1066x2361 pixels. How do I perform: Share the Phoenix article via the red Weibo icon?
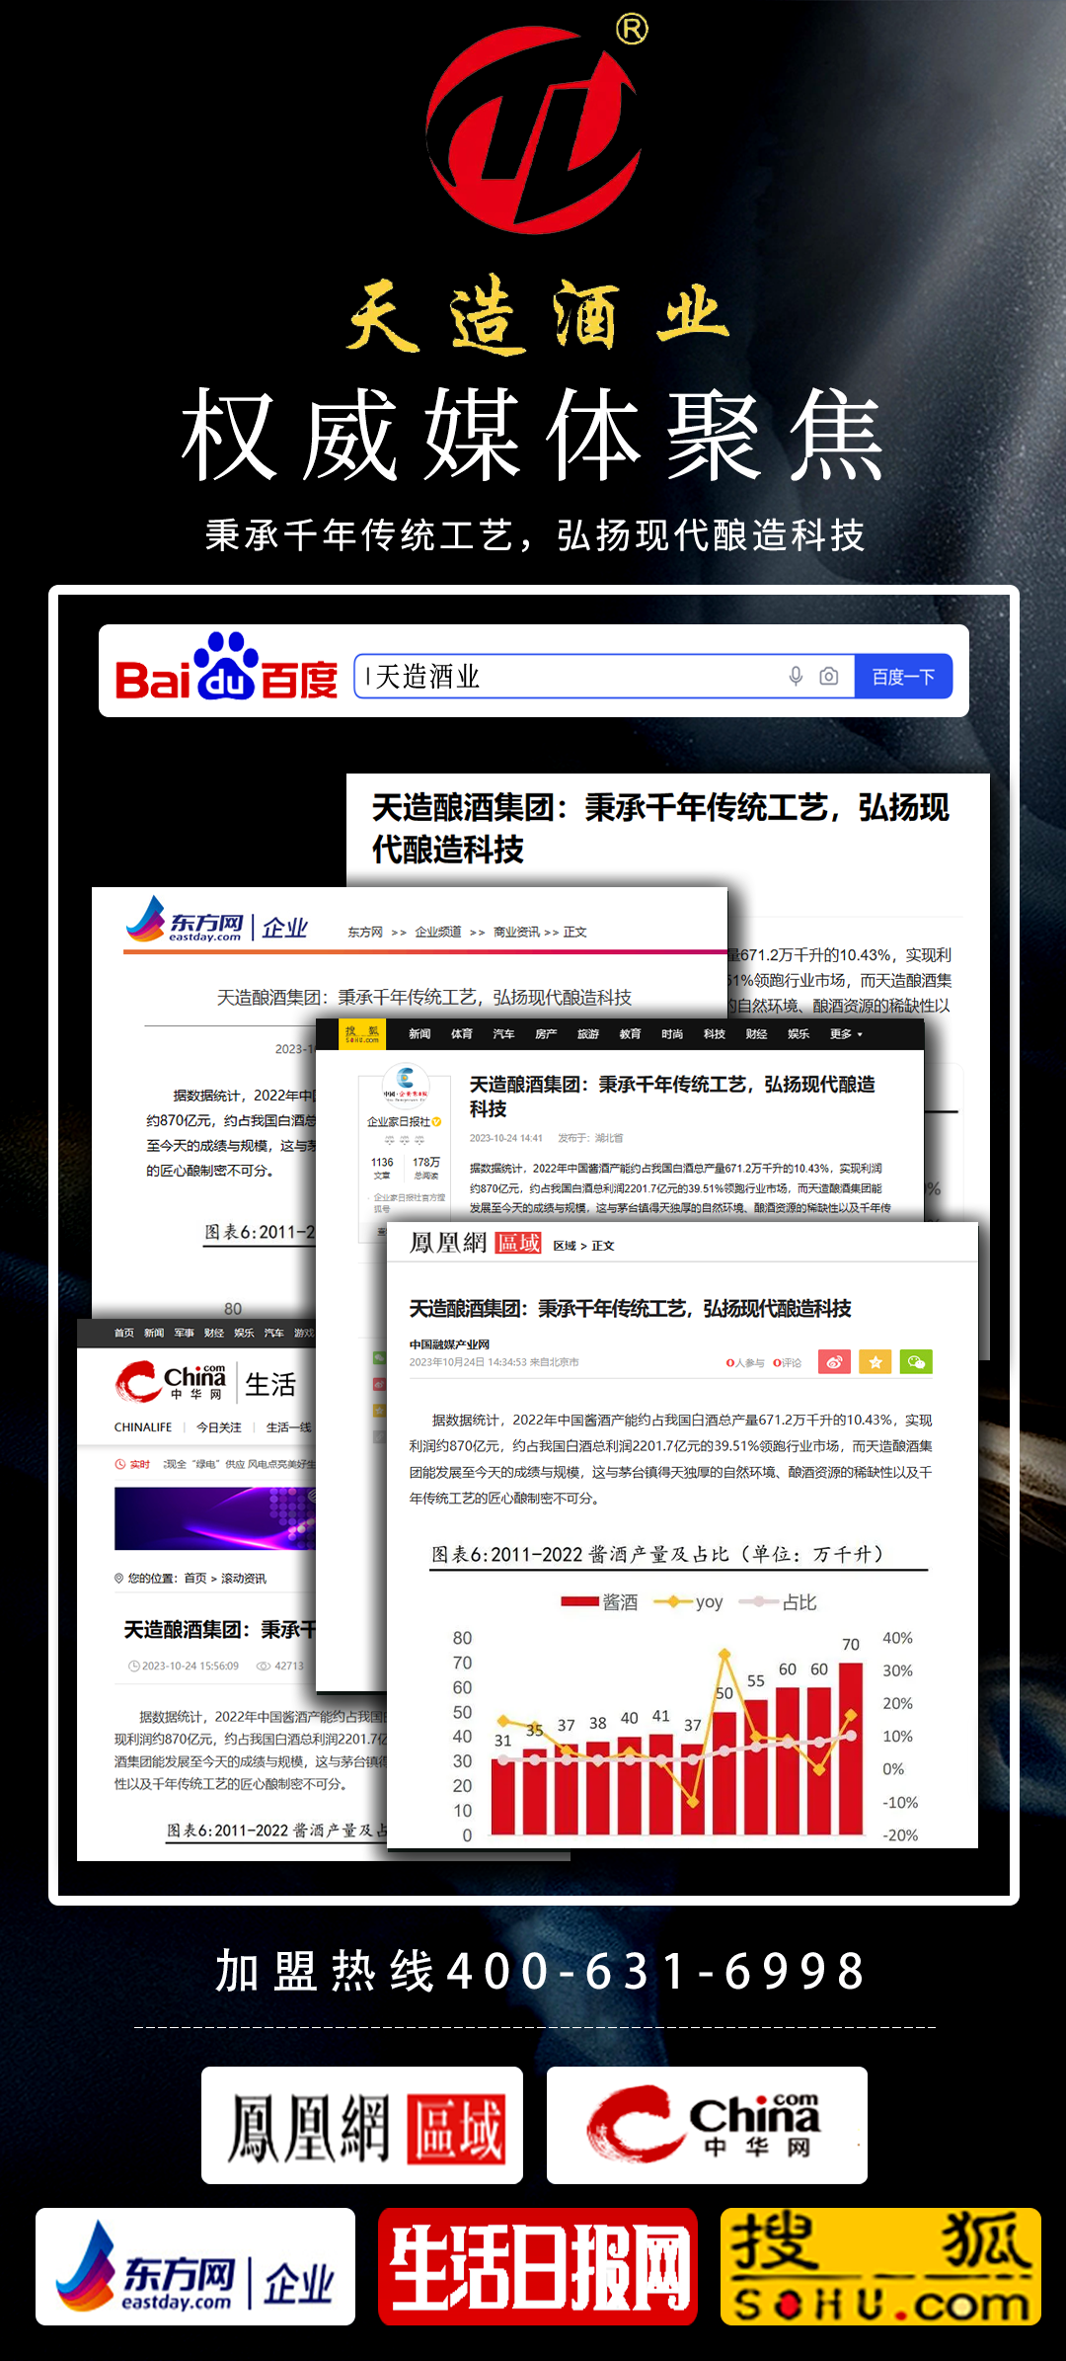click(835, 1362)
